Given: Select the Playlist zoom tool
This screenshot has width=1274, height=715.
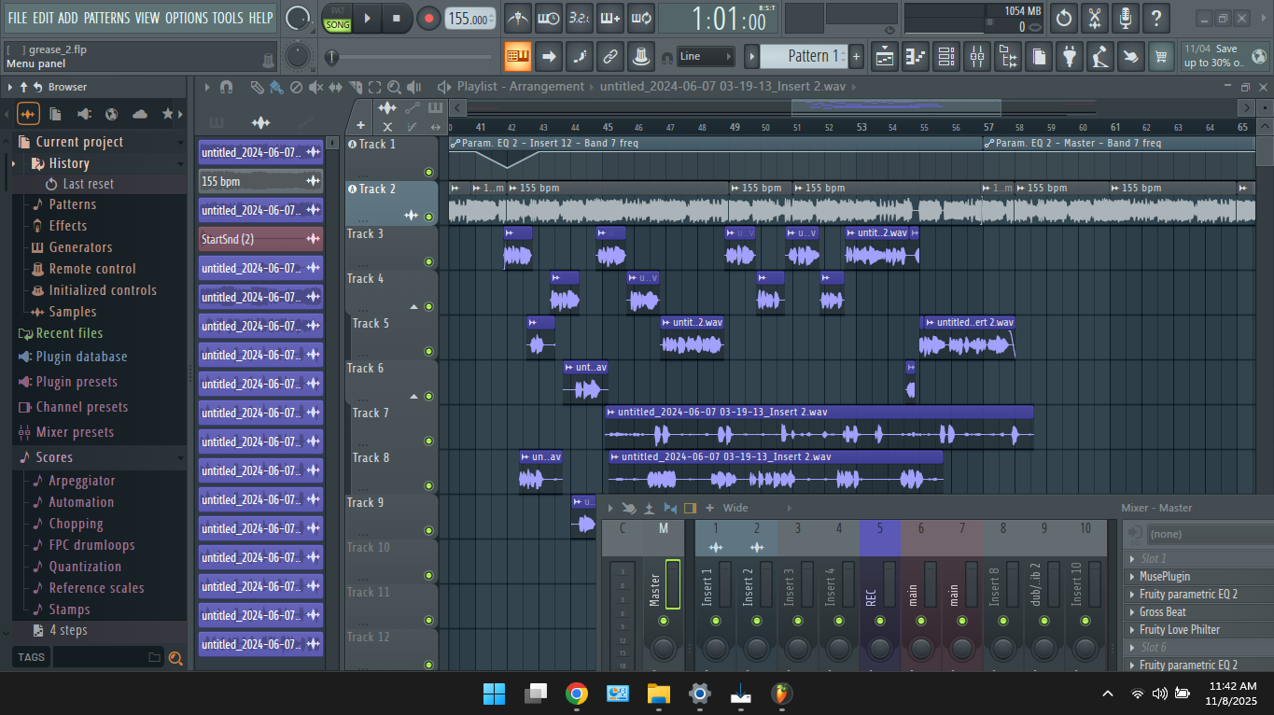Looking at the screenshot, I should (395, 87).
